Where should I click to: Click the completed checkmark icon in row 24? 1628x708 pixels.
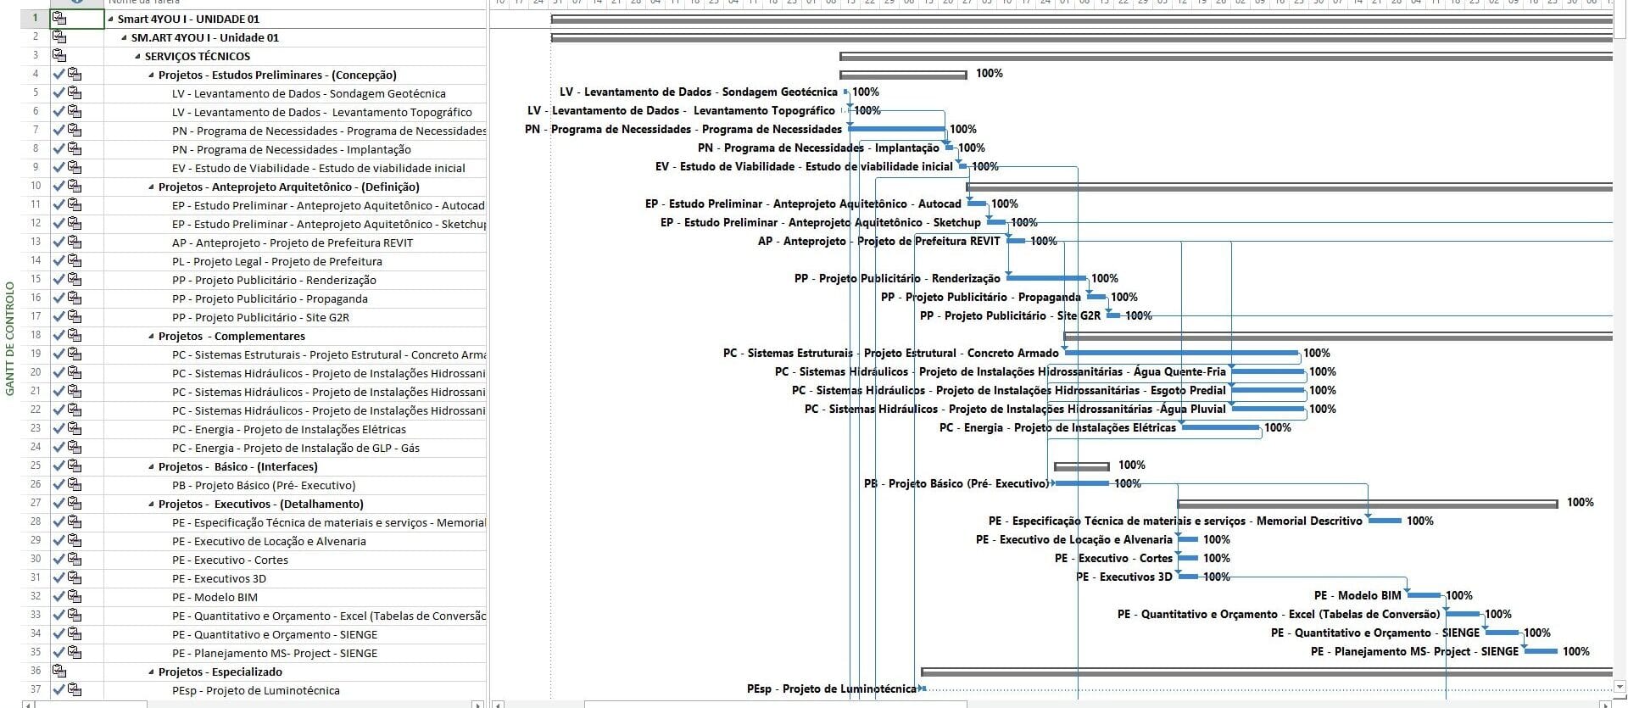[x=59, y=448]
